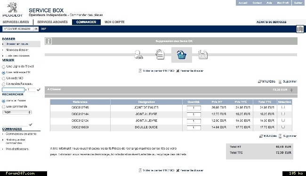Click the documentation books icon in blue bar
Viewport: 306px width, 176px height.
point(300,29)
